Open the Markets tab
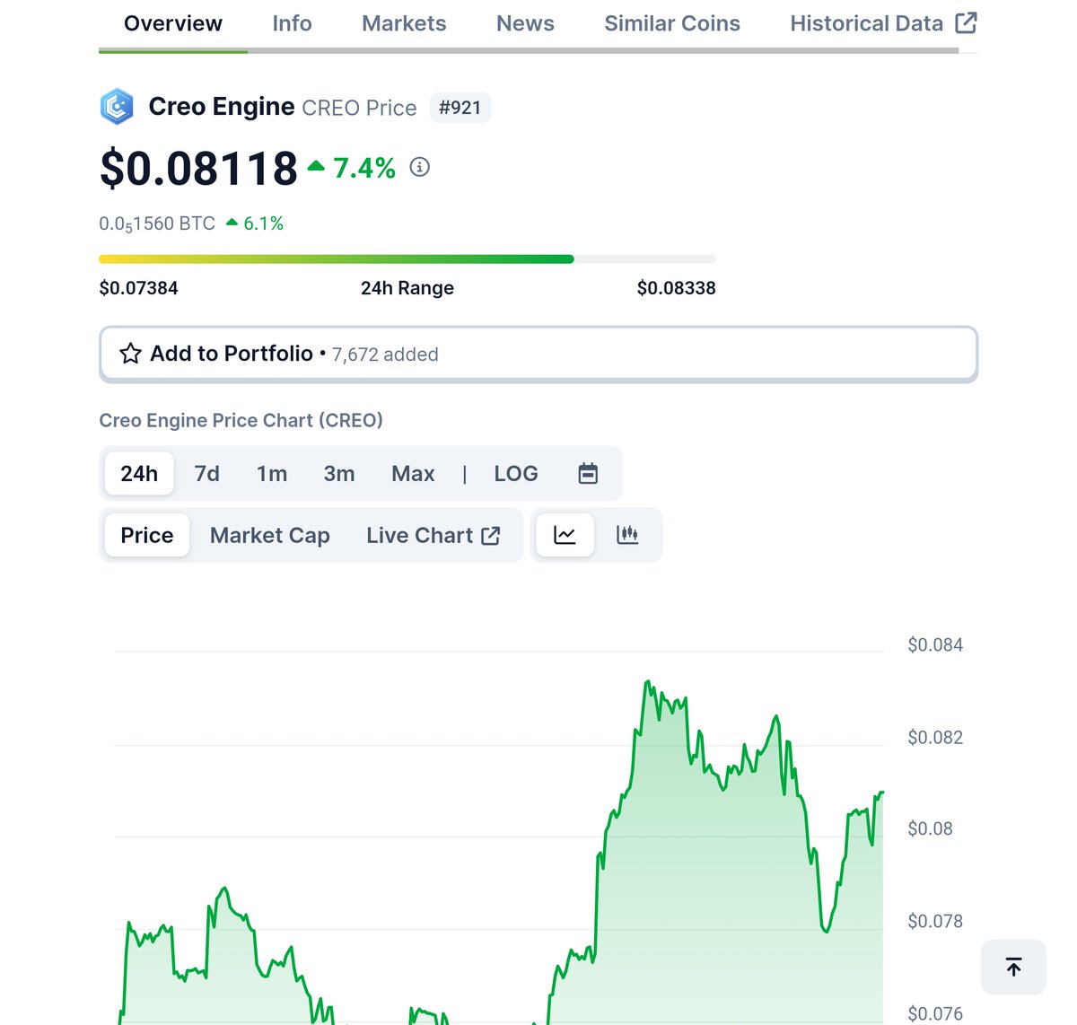 point(404,24)
